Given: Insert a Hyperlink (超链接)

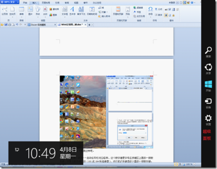Looking at the screenshot, I should (138, 7).
